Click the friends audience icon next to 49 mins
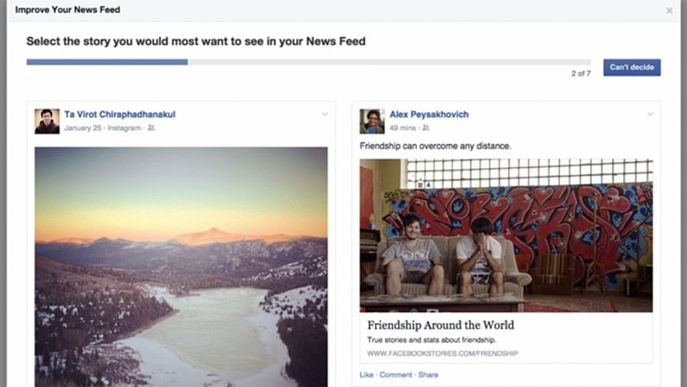 point(426,128)
